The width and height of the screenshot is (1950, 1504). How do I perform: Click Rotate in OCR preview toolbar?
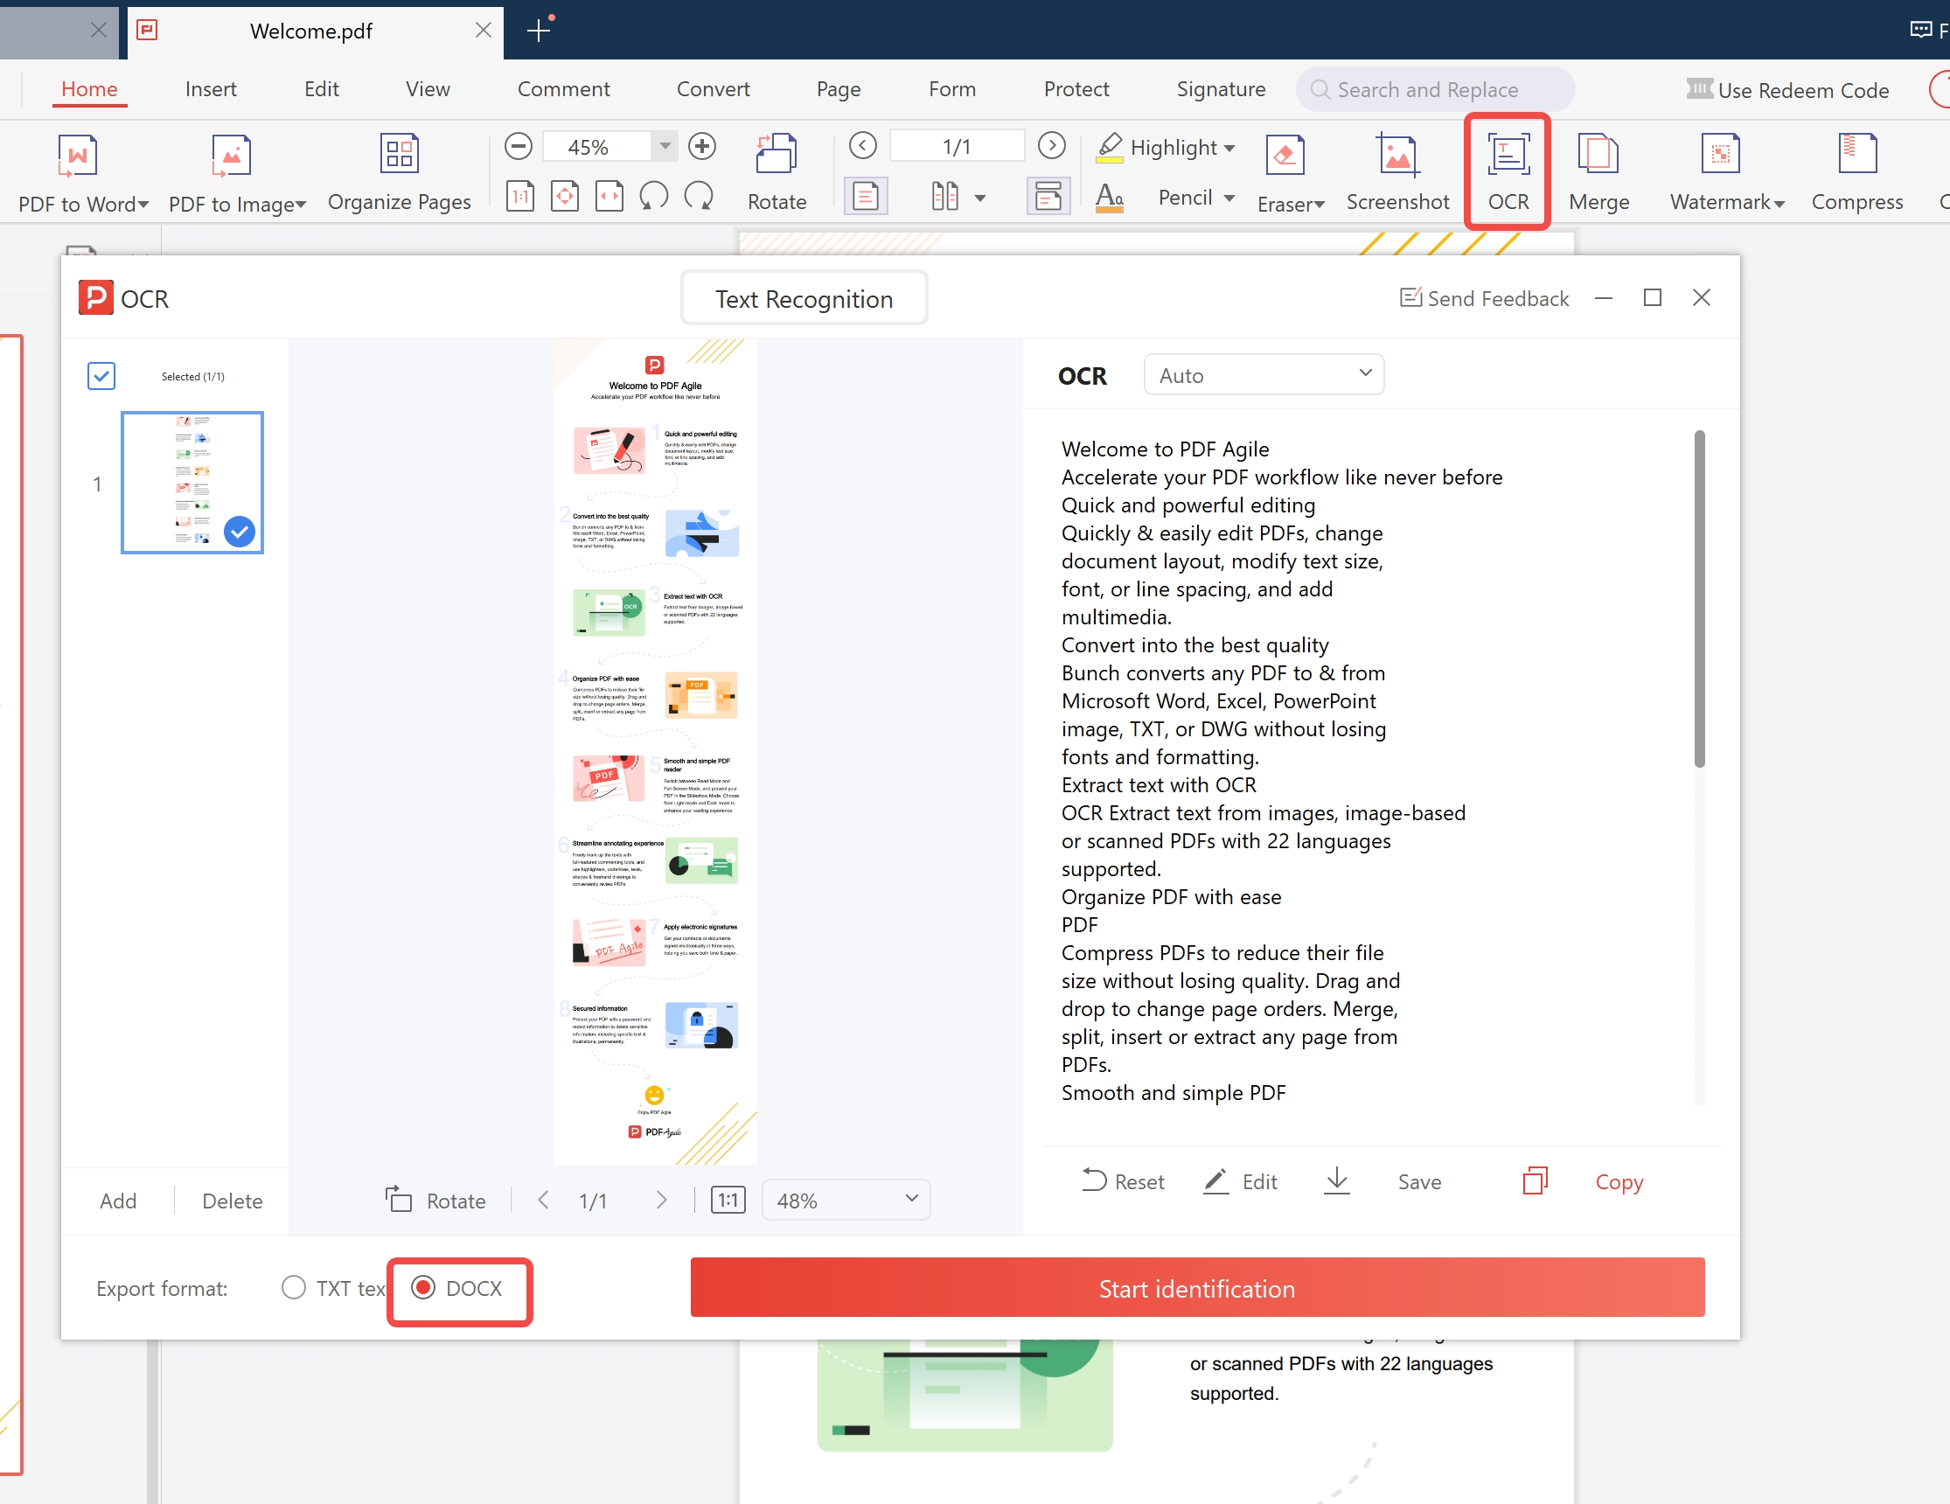tap(435, 1200)
